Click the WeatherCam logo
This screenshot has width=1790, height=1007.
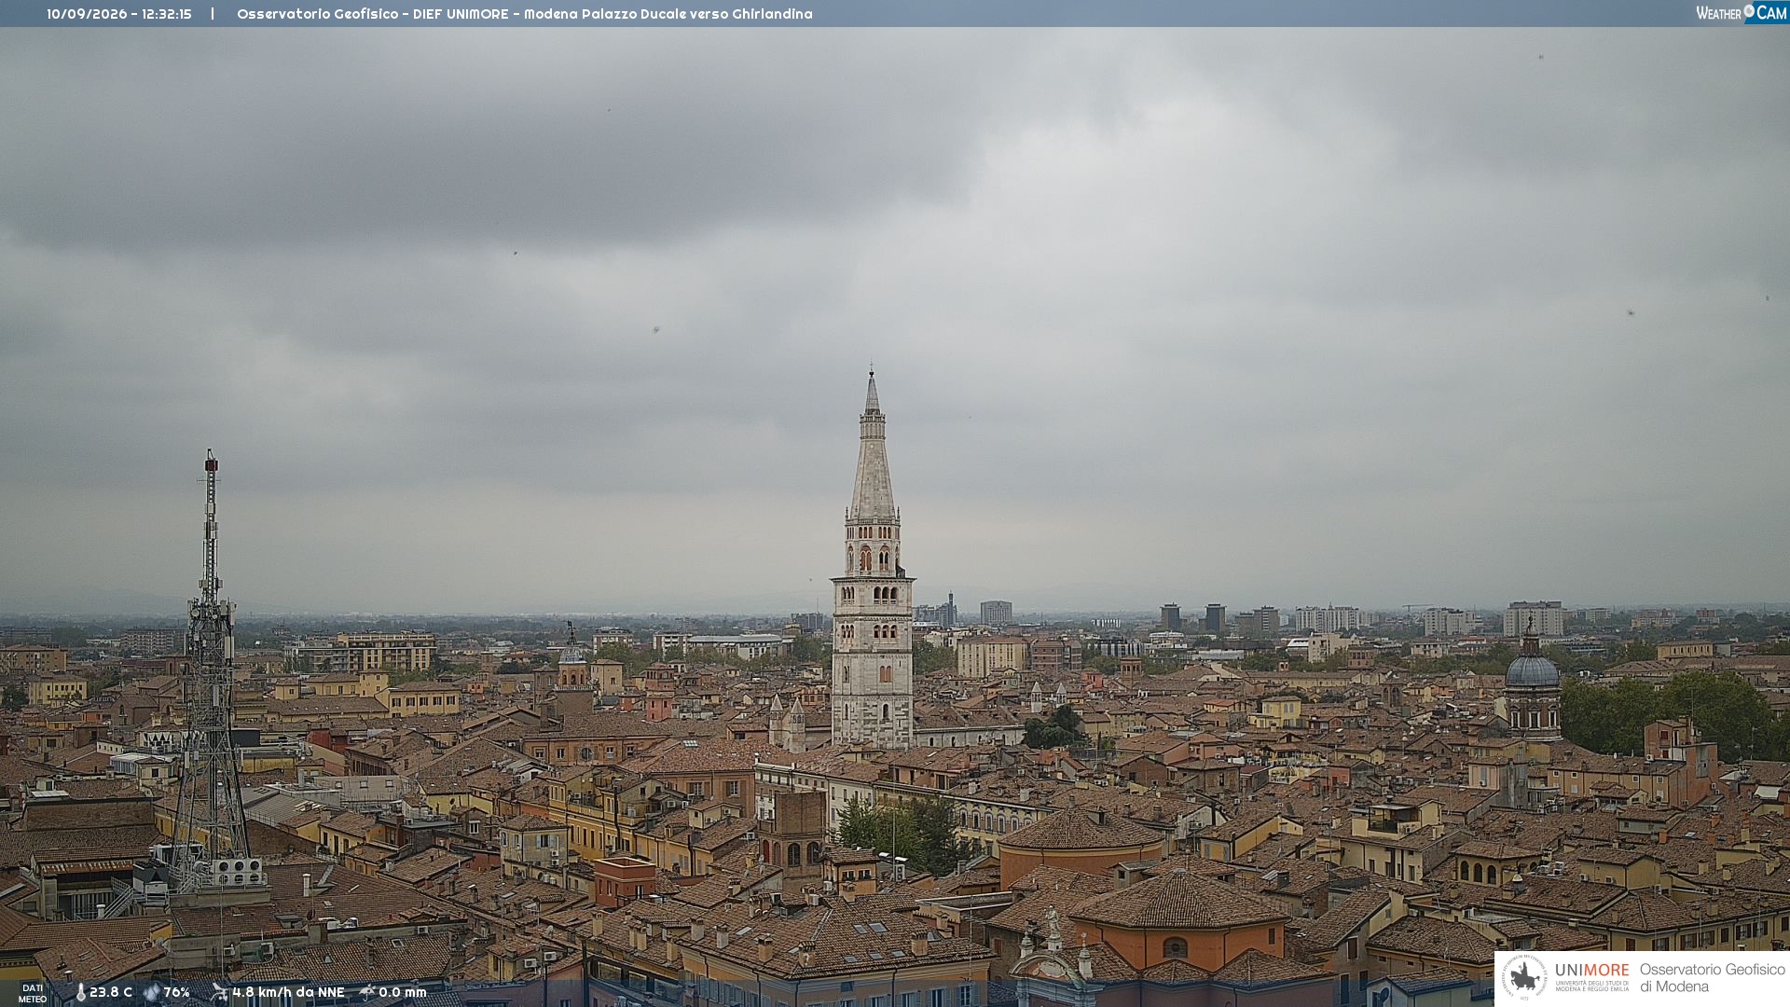[1742, 13]
